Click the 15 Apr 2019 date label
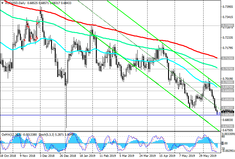The height and width of the screenshot is (159, 235). pos(167,156)
